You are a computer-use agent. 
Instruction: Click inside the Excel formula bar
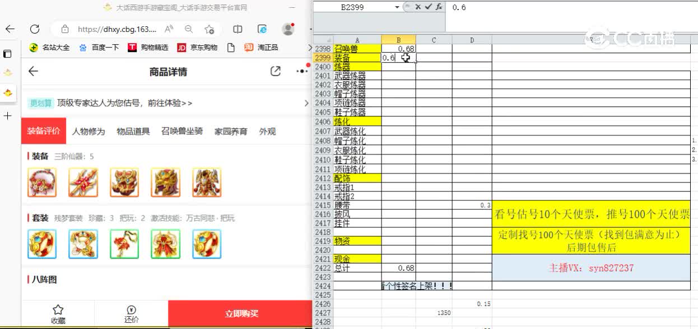tap(571, 8)
